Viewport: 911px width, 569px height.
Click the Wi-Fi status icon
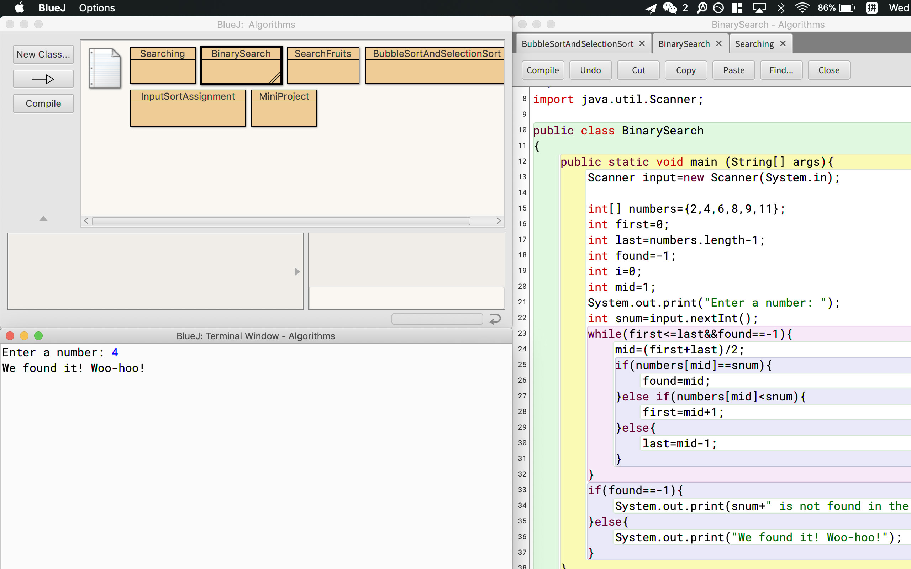[x=802, y=8]
